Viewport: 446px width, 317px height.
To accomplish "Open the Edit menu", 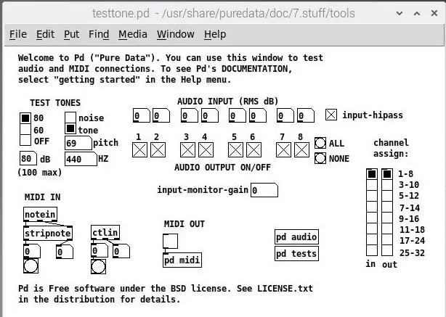I will click(45, 34).
